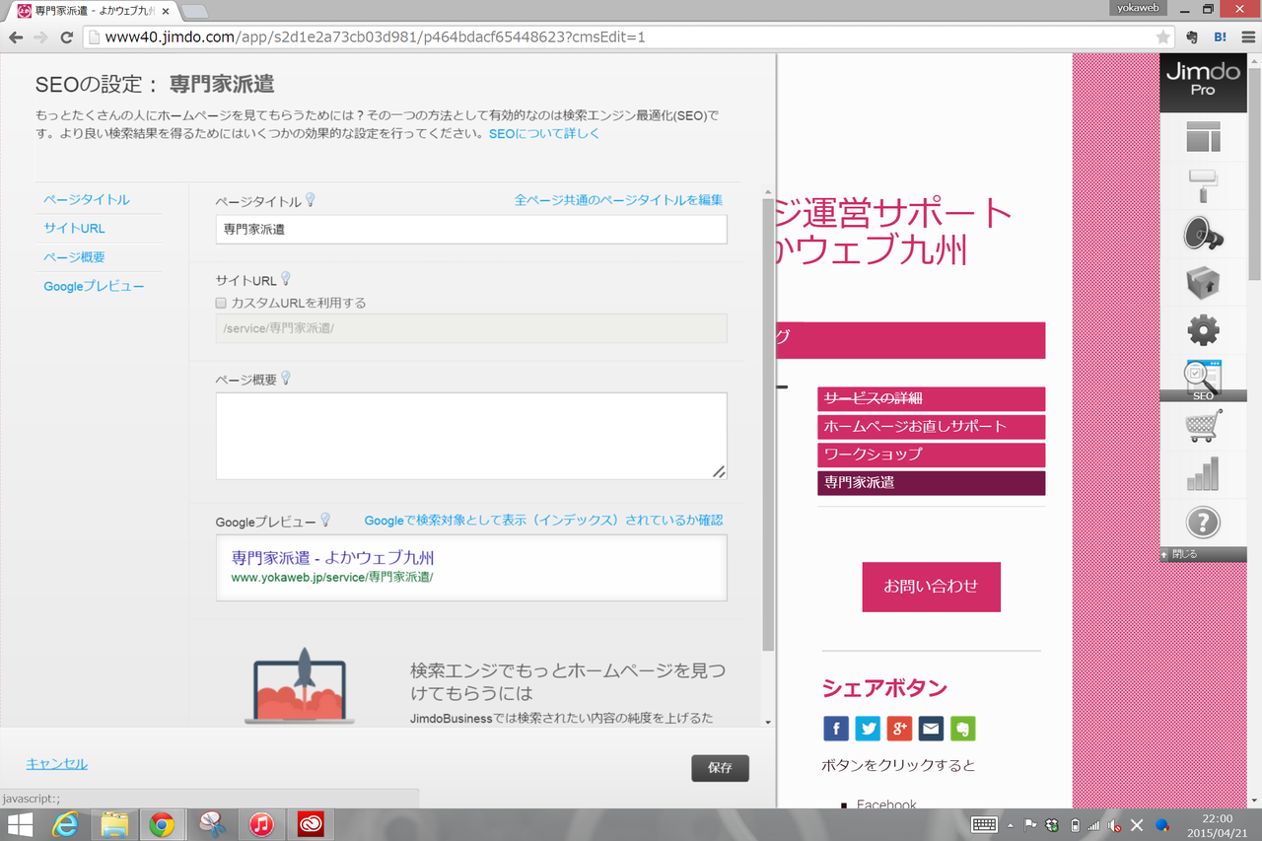This screenshot has height=841, width=1262.
Task: Open ホームページお直しサポート navigation item
Action: (931, 427)
